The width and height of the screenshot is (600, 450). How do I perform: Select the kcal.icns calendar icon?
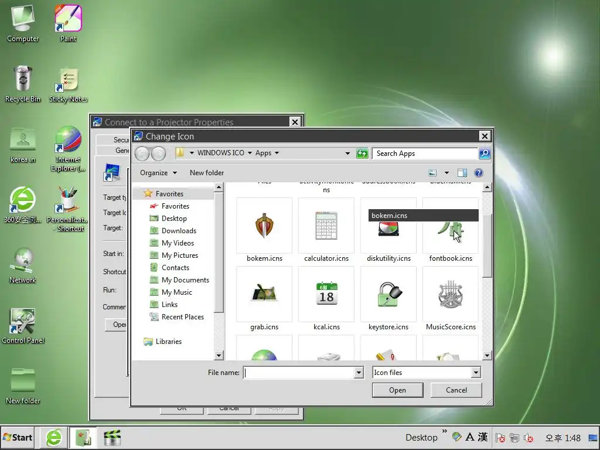(326, 294)
